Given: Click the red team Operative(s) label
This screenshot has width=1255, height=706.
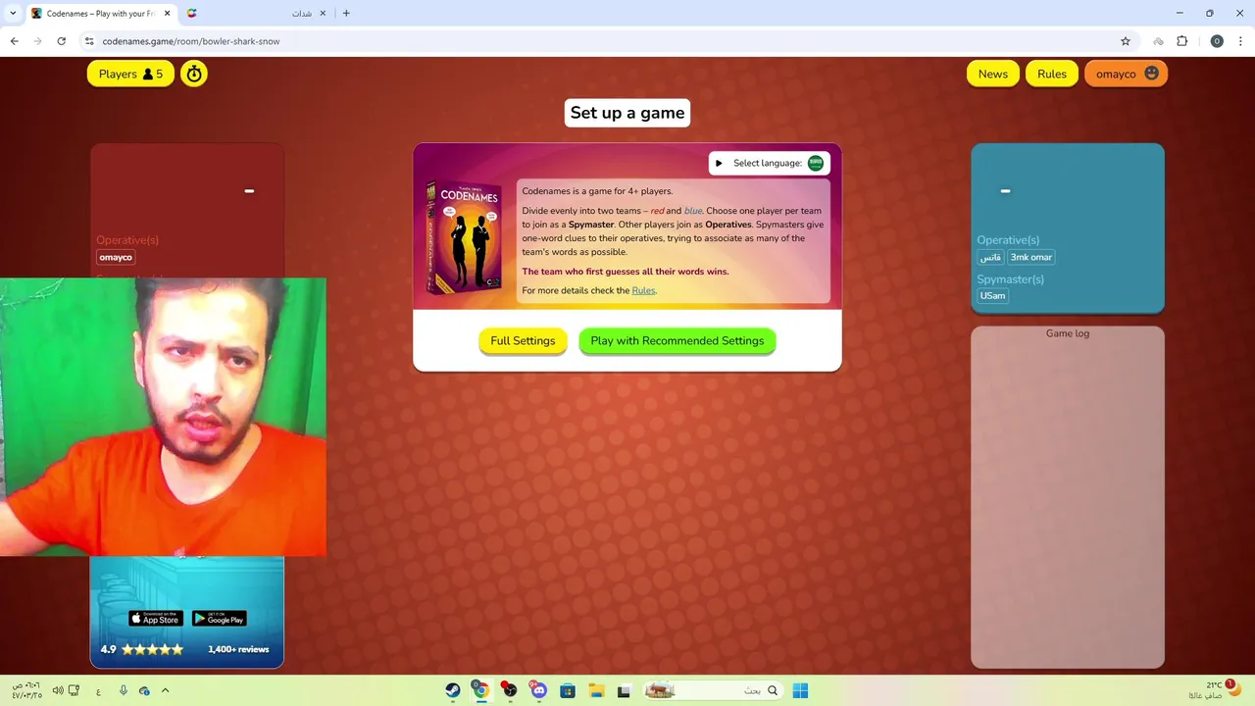Looking at the screenshot, I should click(127, 240).
